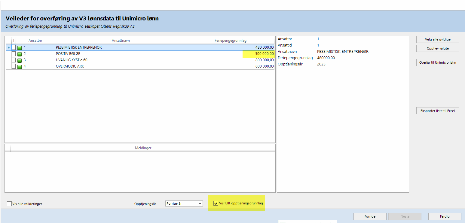
Task: Click green status icon for UVANLIG KYST
Action: (x=20, y=60)
